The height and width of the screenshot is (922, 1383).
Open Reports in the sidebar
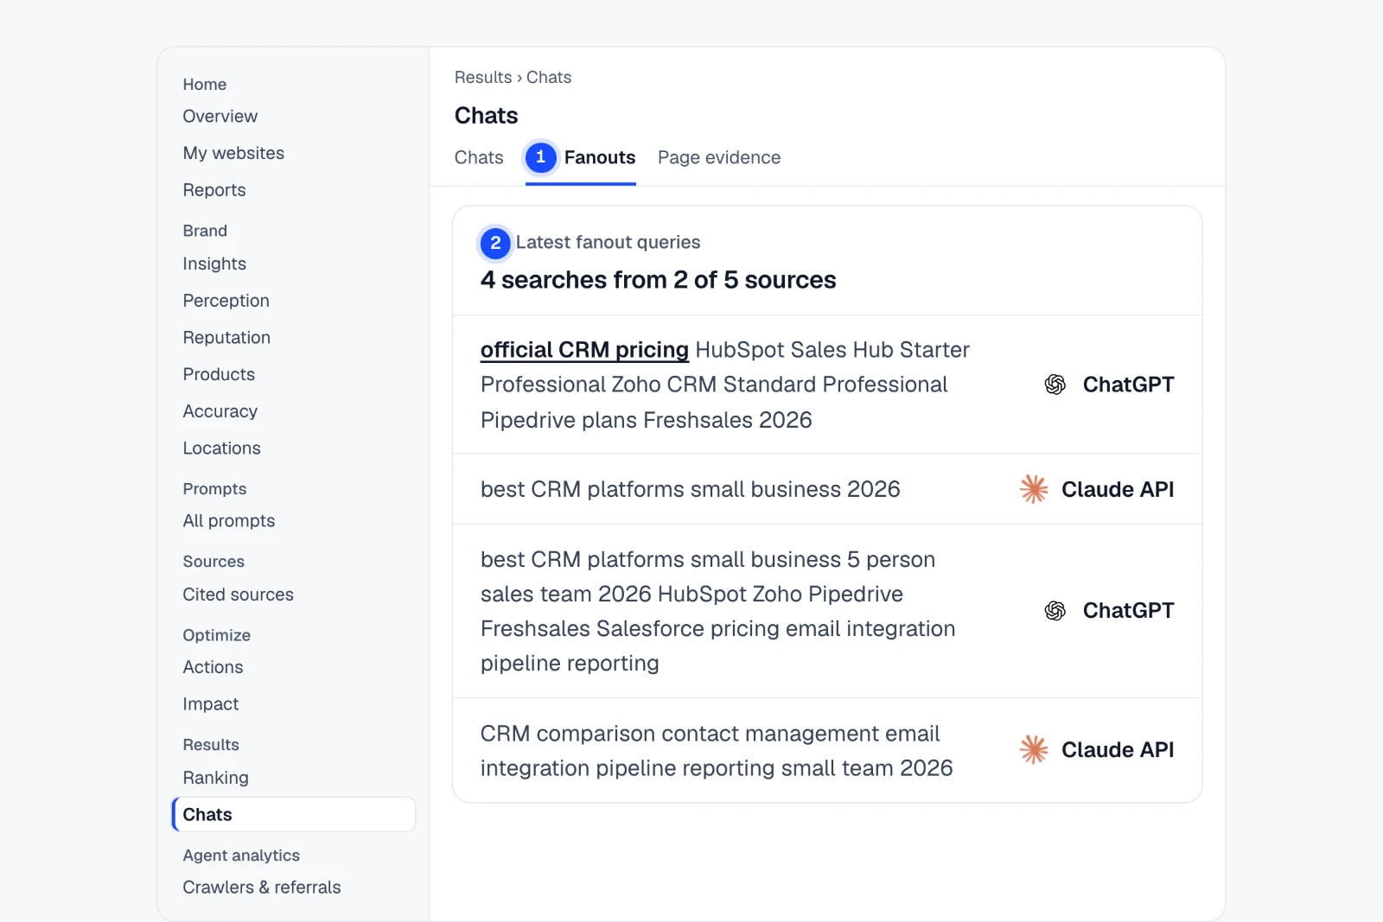click(x=214, y=190)
